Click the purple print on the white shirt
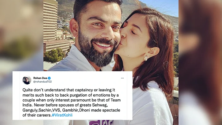 101,123
